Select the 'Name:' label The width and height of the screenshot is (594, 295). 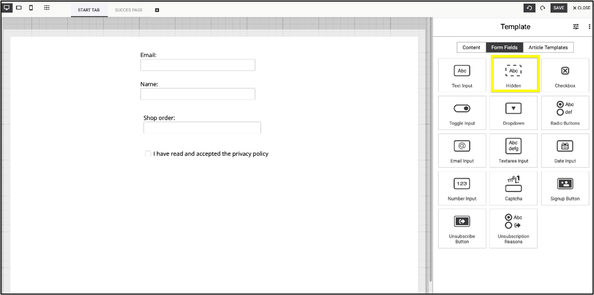149,84
